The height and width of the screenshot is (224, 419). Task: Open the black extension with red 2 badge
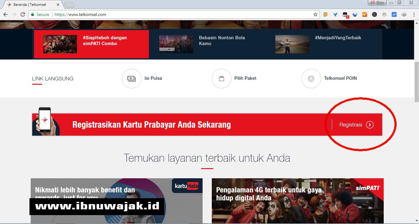coord(345,15)
